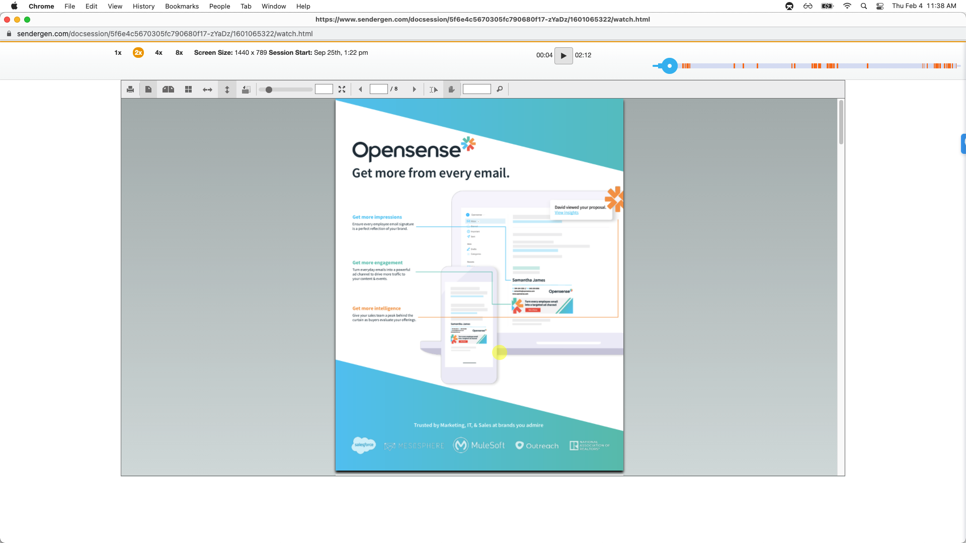
Task: Select single page view mode
Action: click(148, 89)
